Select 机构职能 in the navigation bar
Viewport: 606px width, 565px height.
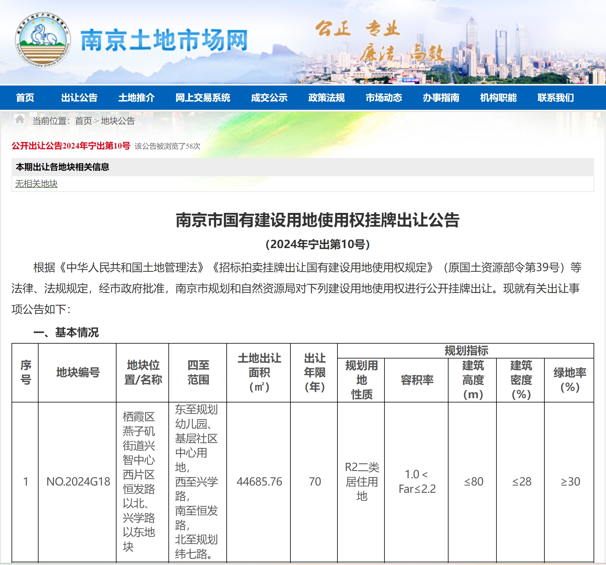coord(498,98)
